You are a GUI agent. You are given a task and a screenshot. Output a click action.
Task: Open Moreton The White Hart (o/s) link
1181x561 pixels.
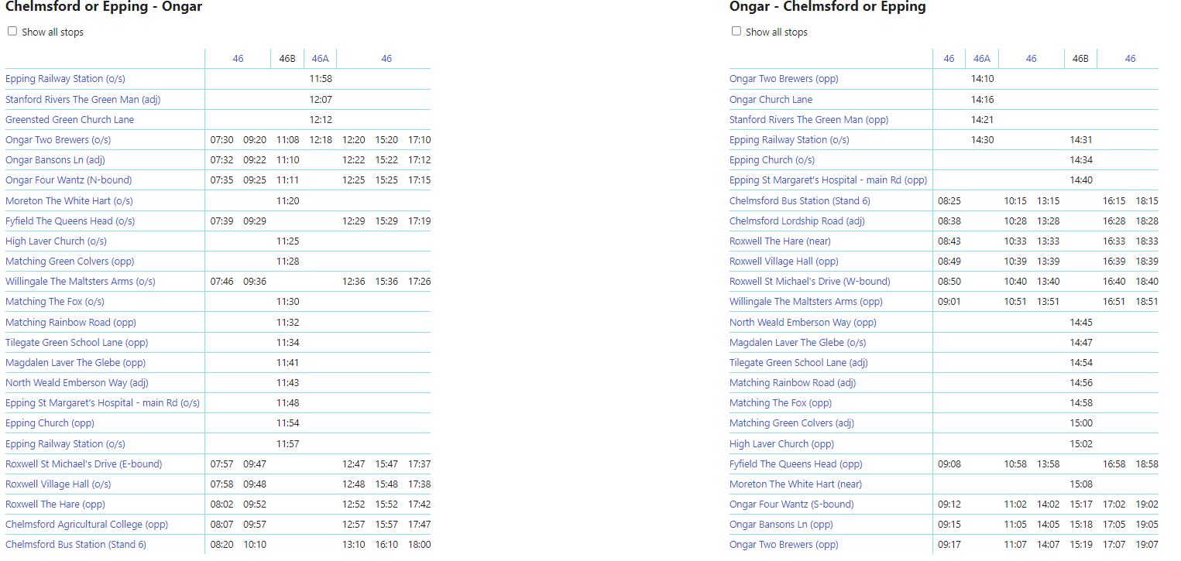coord(69,201)
